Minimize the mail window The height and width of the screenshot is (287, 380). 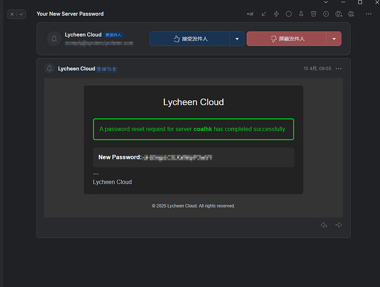(x=343, y=2)
